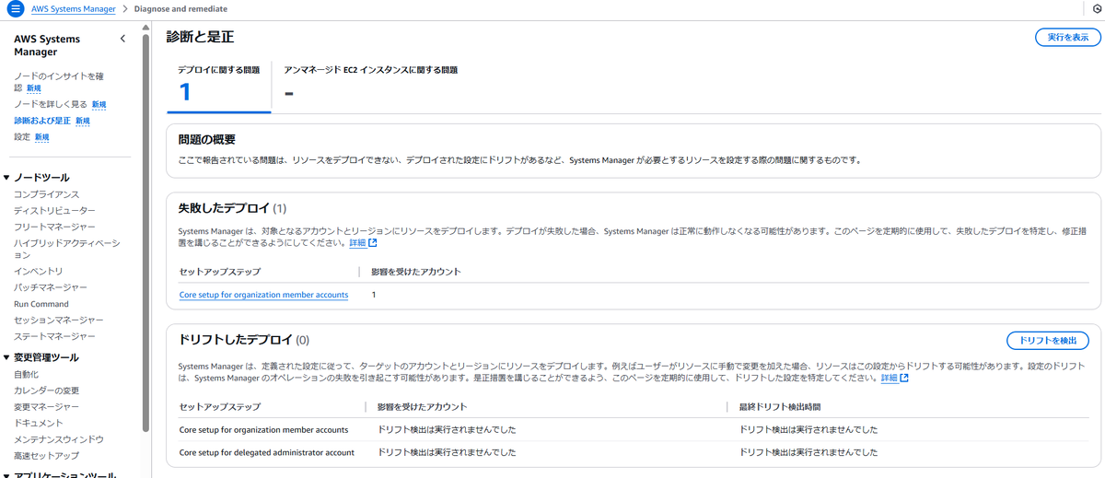Open 自動化 in sidebar

coord(26,374)
